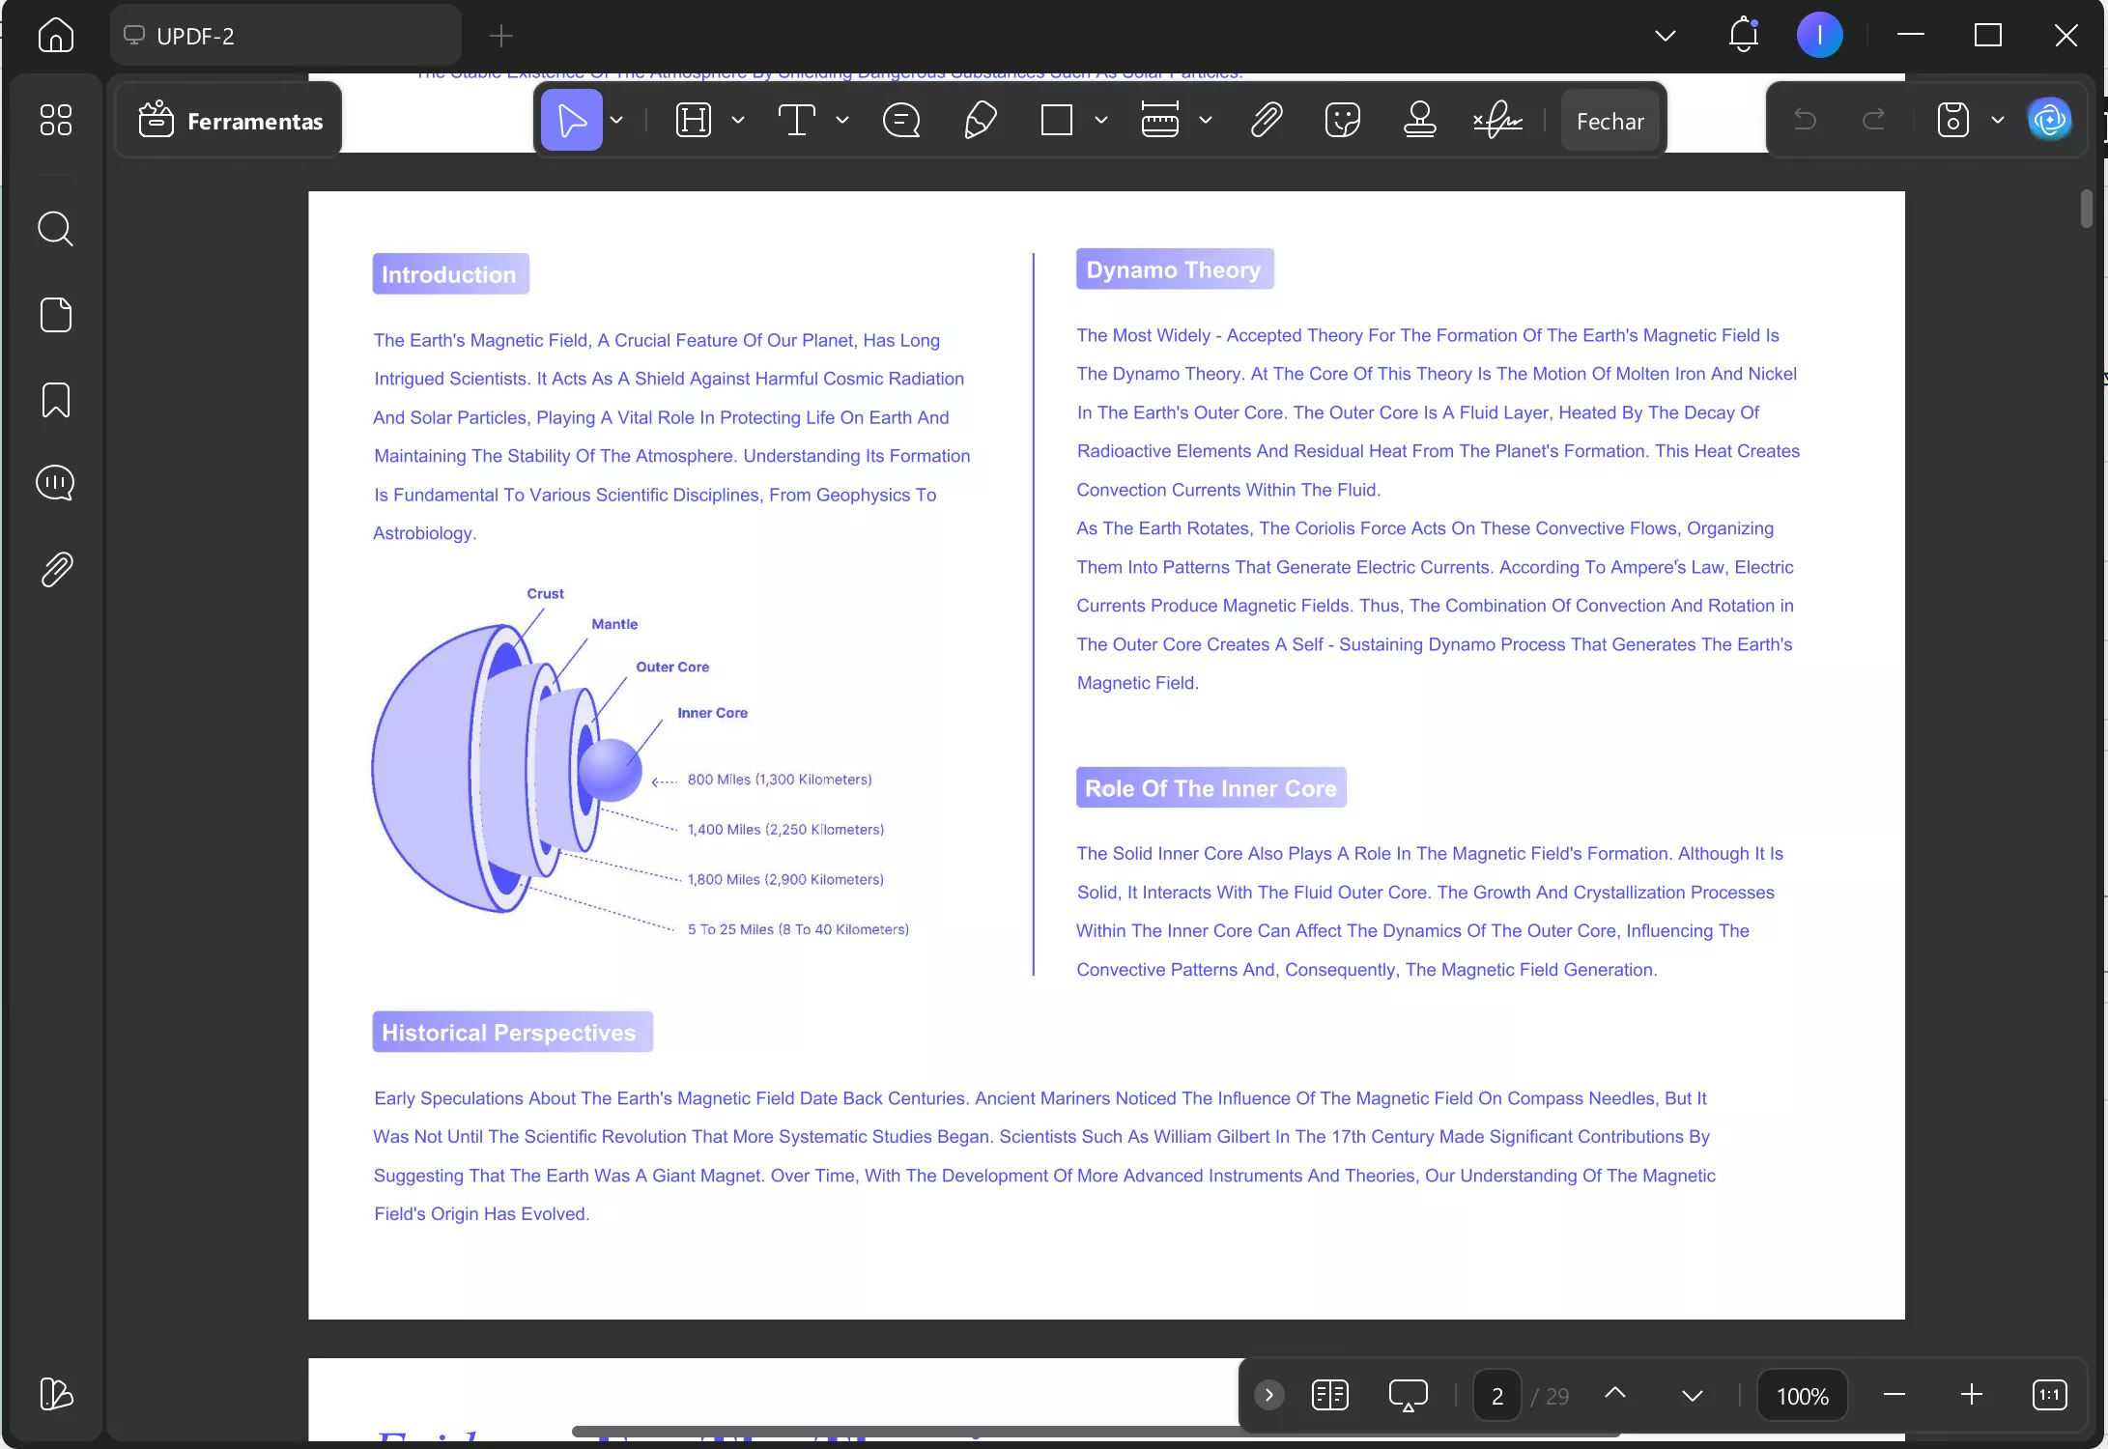
Task: Expand the cursor tool dropdown arrow
Action: pos(616,121)
